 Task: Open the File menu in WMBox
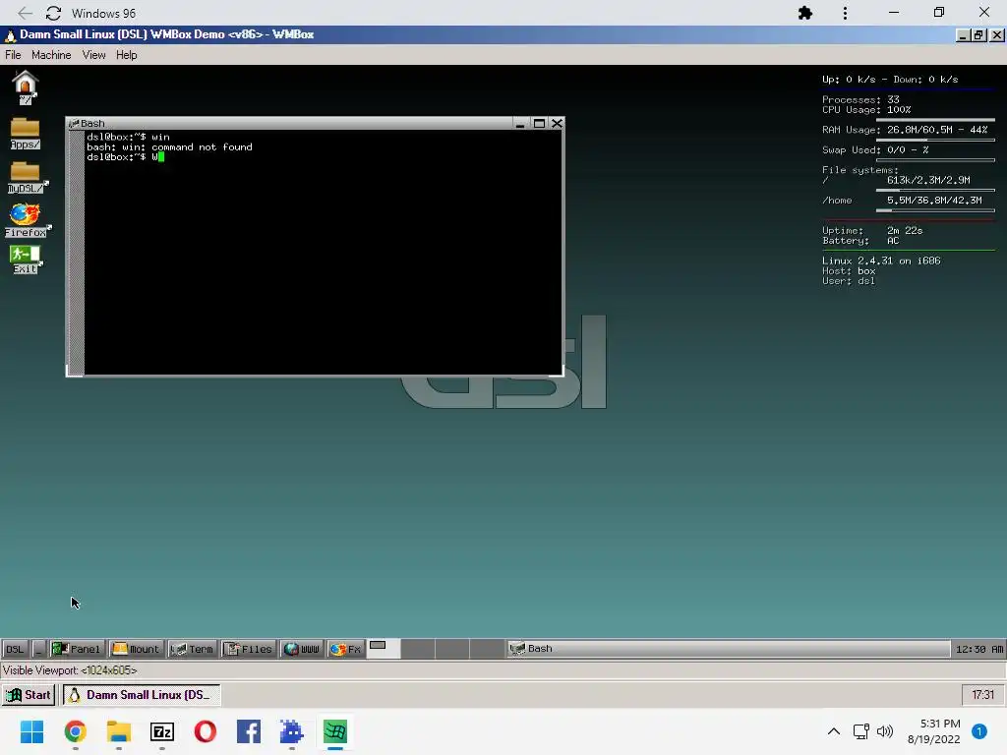[x=13, y=55]
